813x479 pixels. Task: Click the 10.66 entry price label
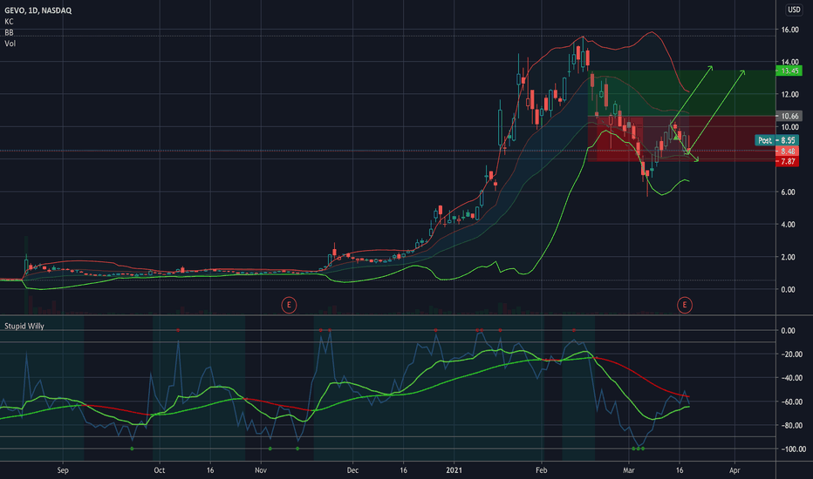click(789, 116)
